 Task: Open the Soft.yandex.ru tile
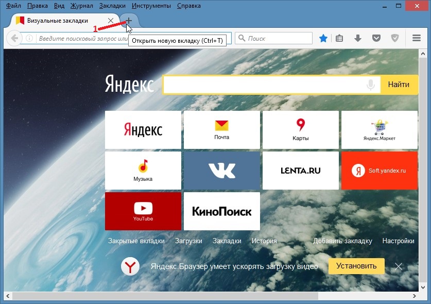[380, 171]
